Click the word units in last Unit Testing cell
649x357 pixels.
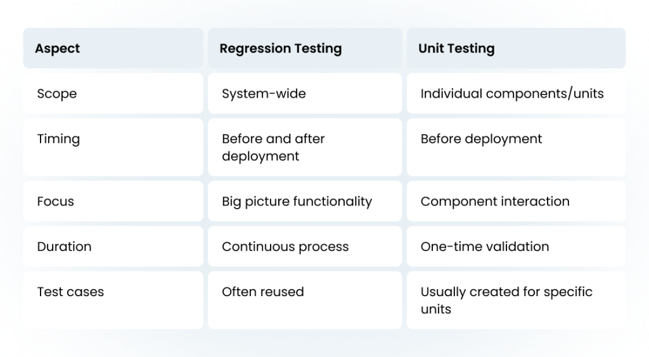pos(436,309)
